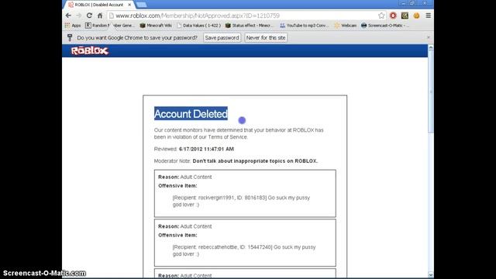Click the page scrollbar up arrow
The width and height of the screenshot is (496, 279).
click(431, 48)
